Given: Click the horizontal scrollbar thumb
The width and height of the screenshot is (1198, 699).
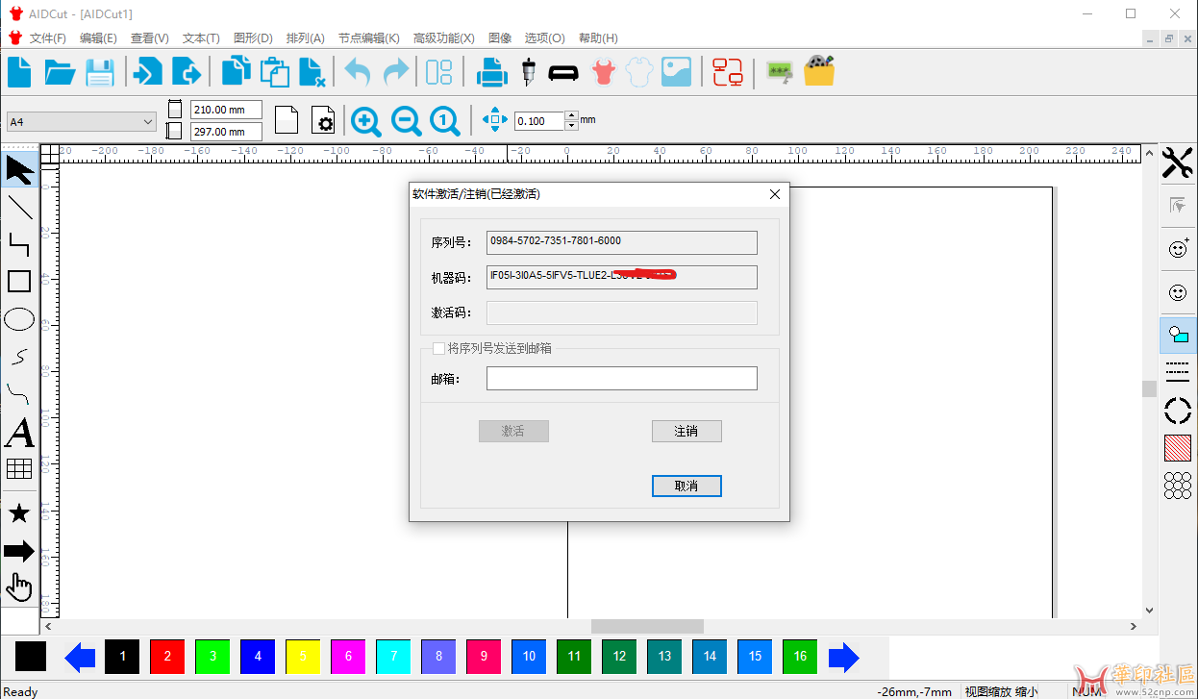Looking at the screenshot, I should [647, 627].
